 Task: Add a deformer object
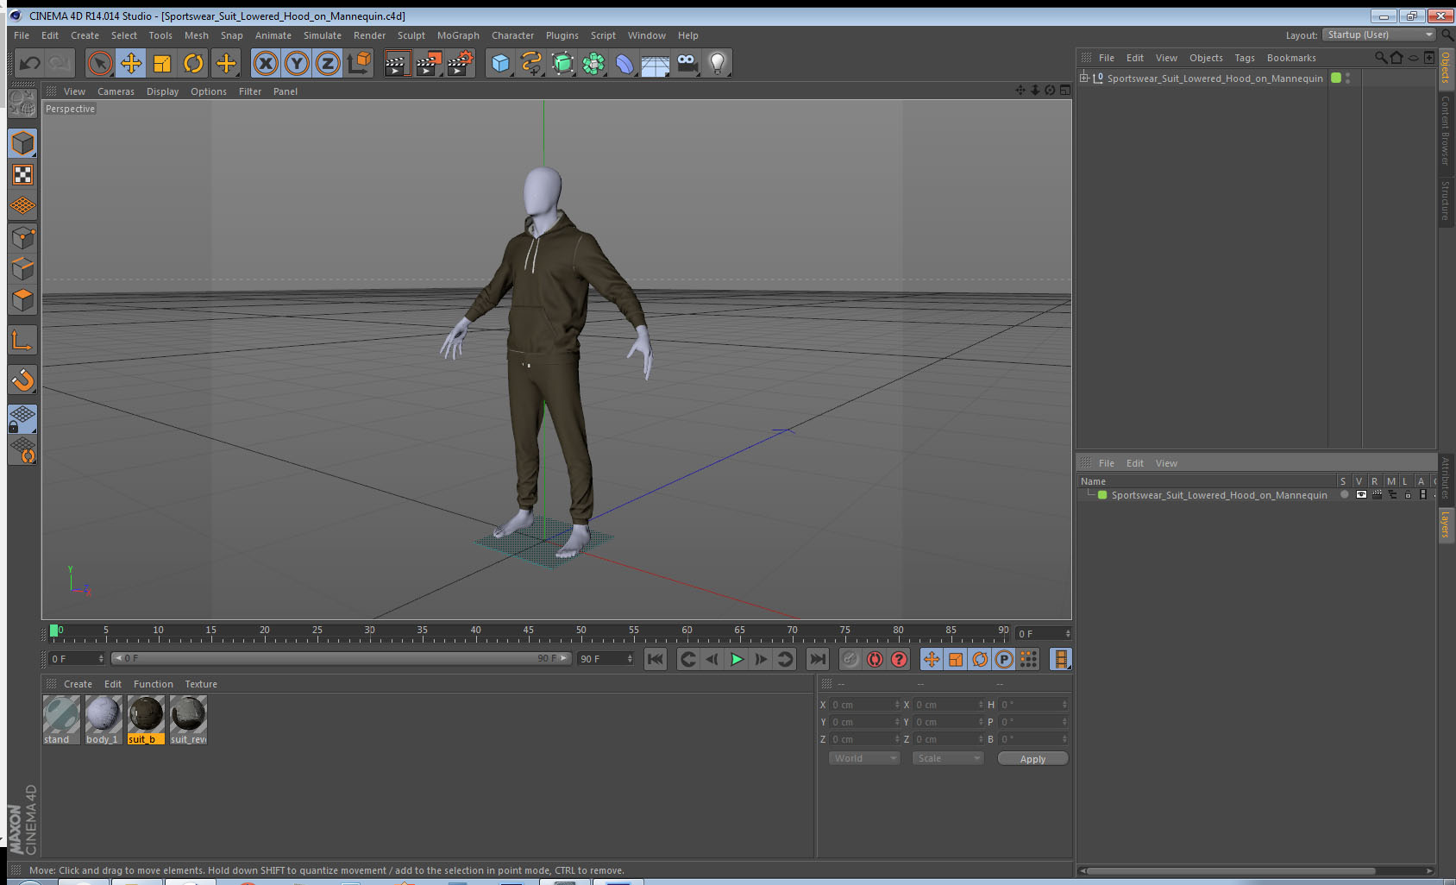[624, 63]
